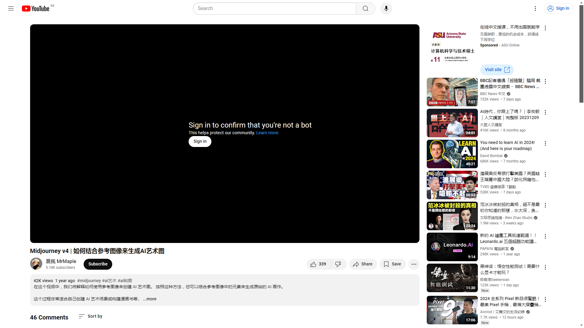Click the YouTube logo home icon
584x328 pixels.
coord(36,9)
